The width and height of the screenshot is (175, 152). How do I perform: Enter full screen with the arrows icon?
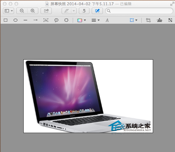(172, 4)
